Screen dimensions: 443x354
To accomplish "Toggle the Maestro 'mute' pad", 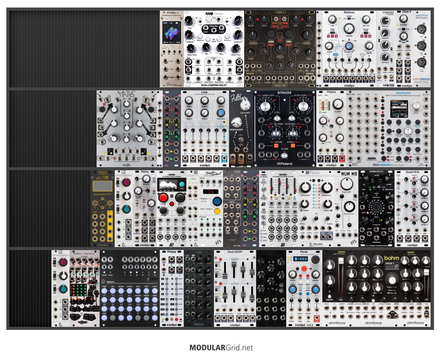I will 104,318.
